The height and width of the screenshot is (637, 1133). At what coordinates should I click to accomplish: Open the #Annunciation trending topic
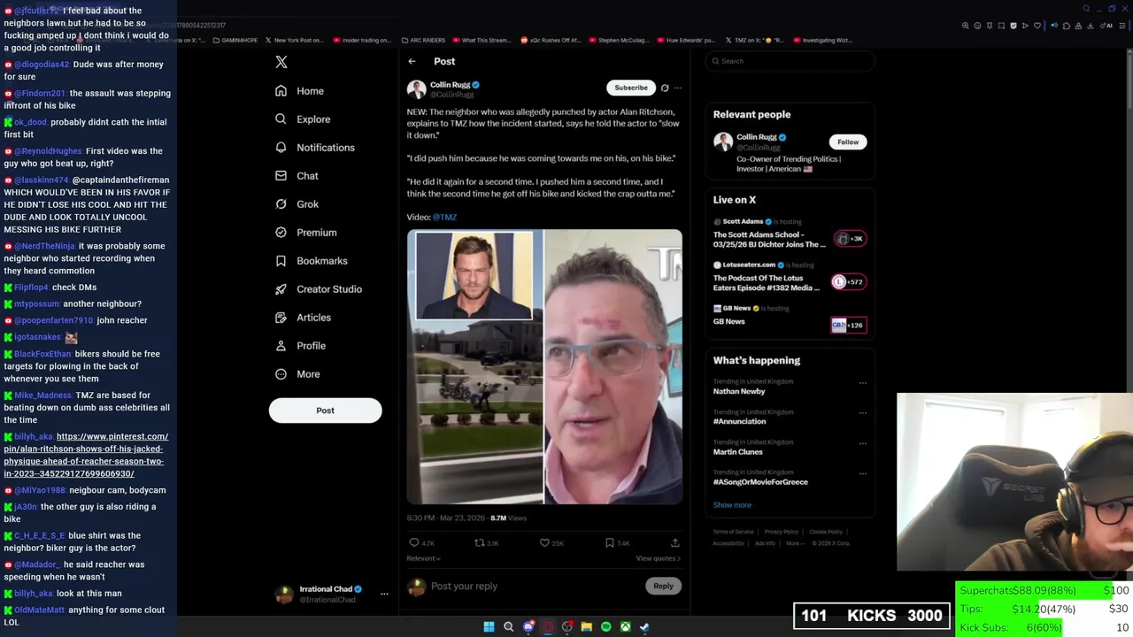[739, 421]
